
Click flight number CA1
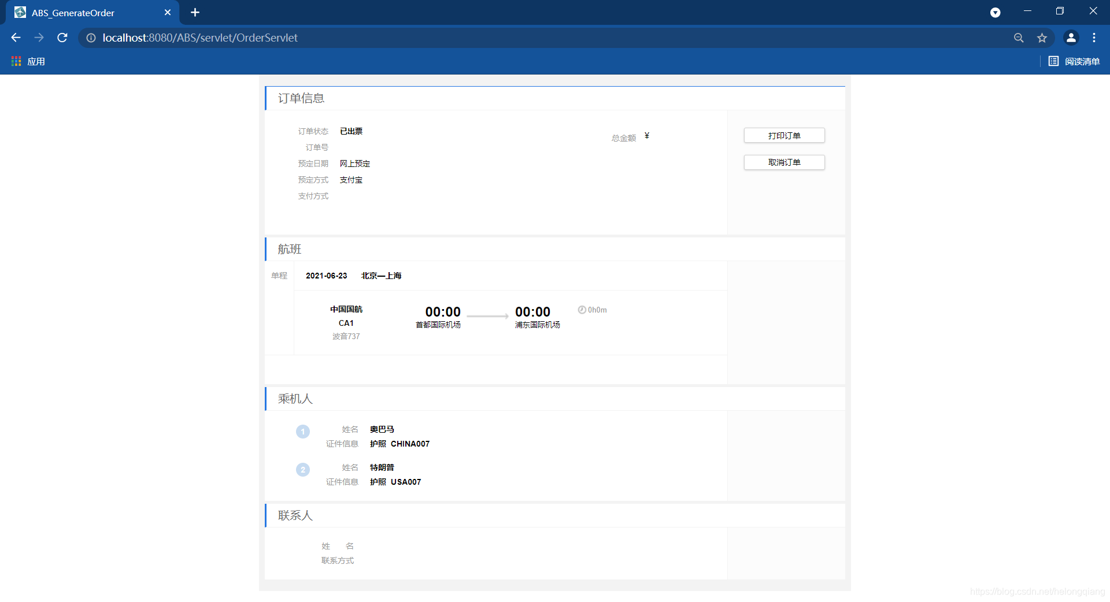click(346, 323)
